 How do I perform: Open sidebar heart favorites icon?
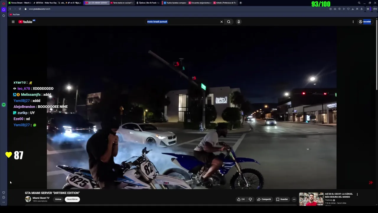coord(4,193)
